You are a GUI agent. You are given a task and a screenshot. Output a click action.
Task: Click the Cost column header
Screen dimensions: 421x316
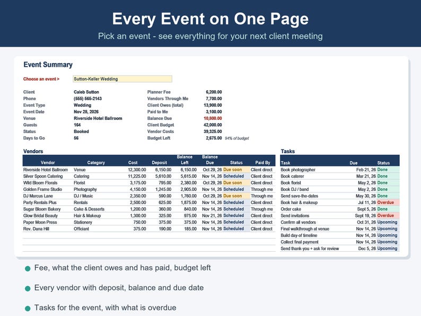pos(133,163)
